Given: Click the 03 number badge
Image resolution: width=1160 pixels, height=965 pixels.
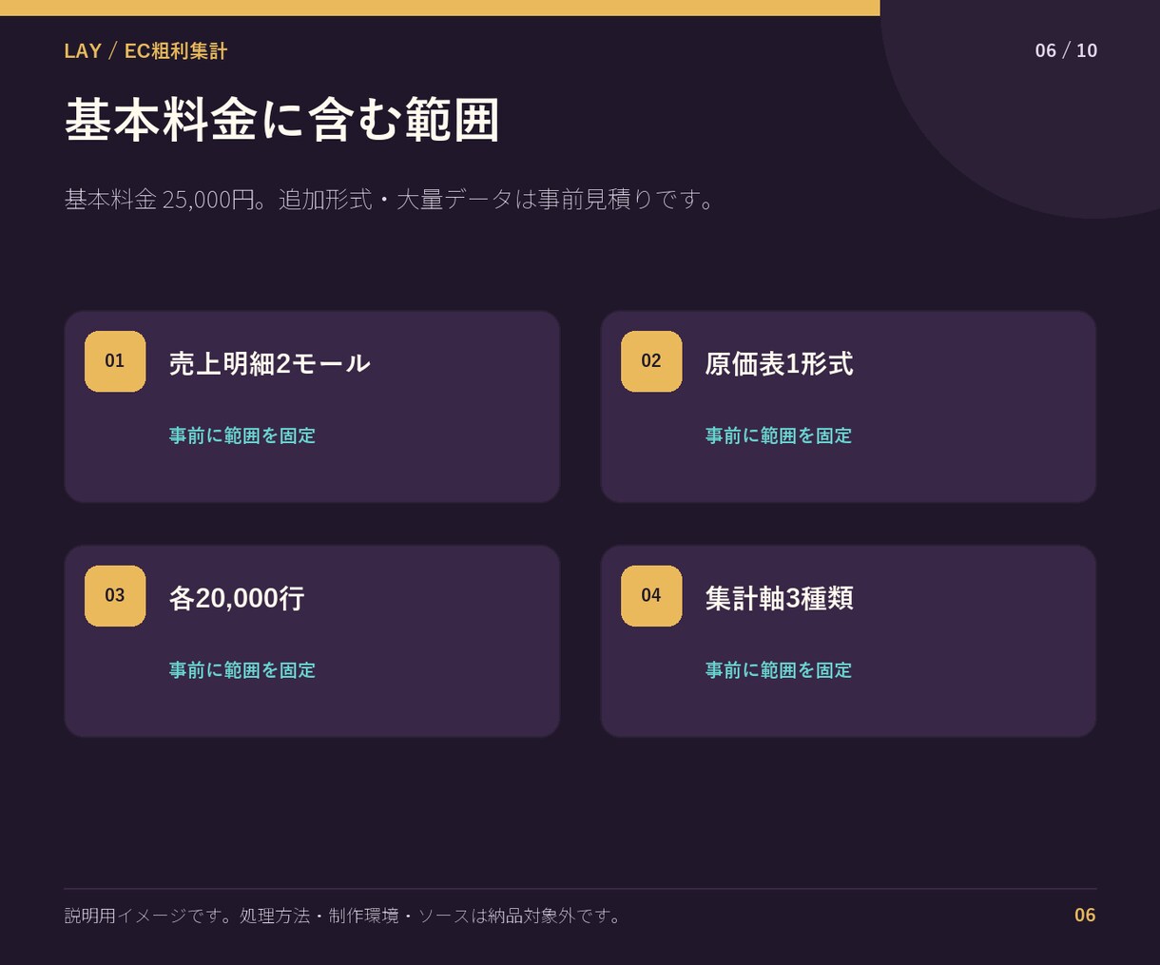Looking at the screenshot, I should click(x=115, y=596).
